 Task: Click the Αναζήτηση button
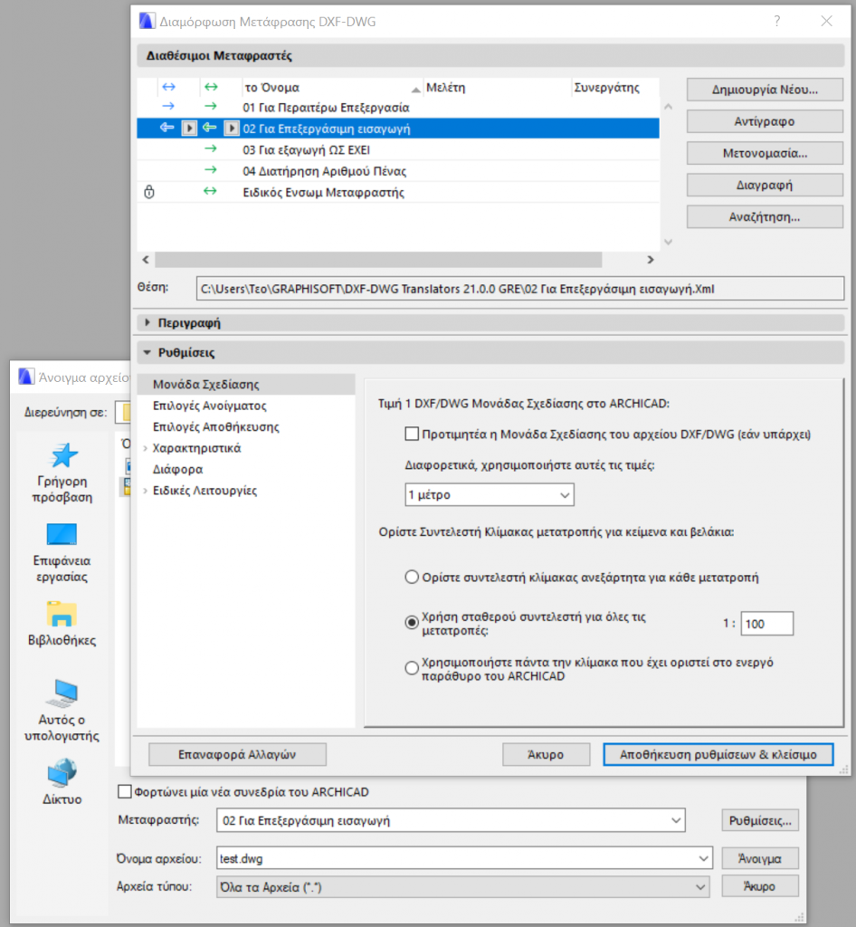click(x=765, y=217)
